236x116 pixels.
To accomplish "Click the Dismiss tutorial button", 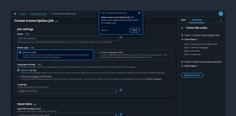I will (192, 75).
